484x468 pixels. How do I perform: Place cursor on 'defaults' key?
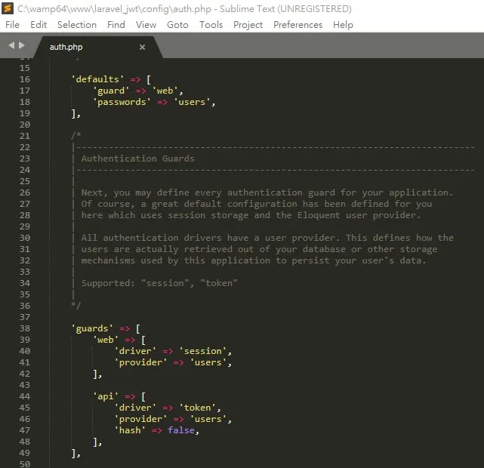click(x=97, y=79)
